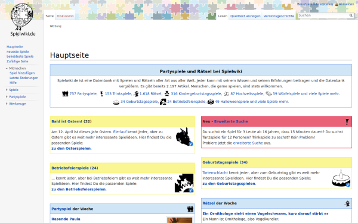Click exclamation icon in Erweiterte Suche header
Viewport: 358px width, 223px height.
click(347, 121)
